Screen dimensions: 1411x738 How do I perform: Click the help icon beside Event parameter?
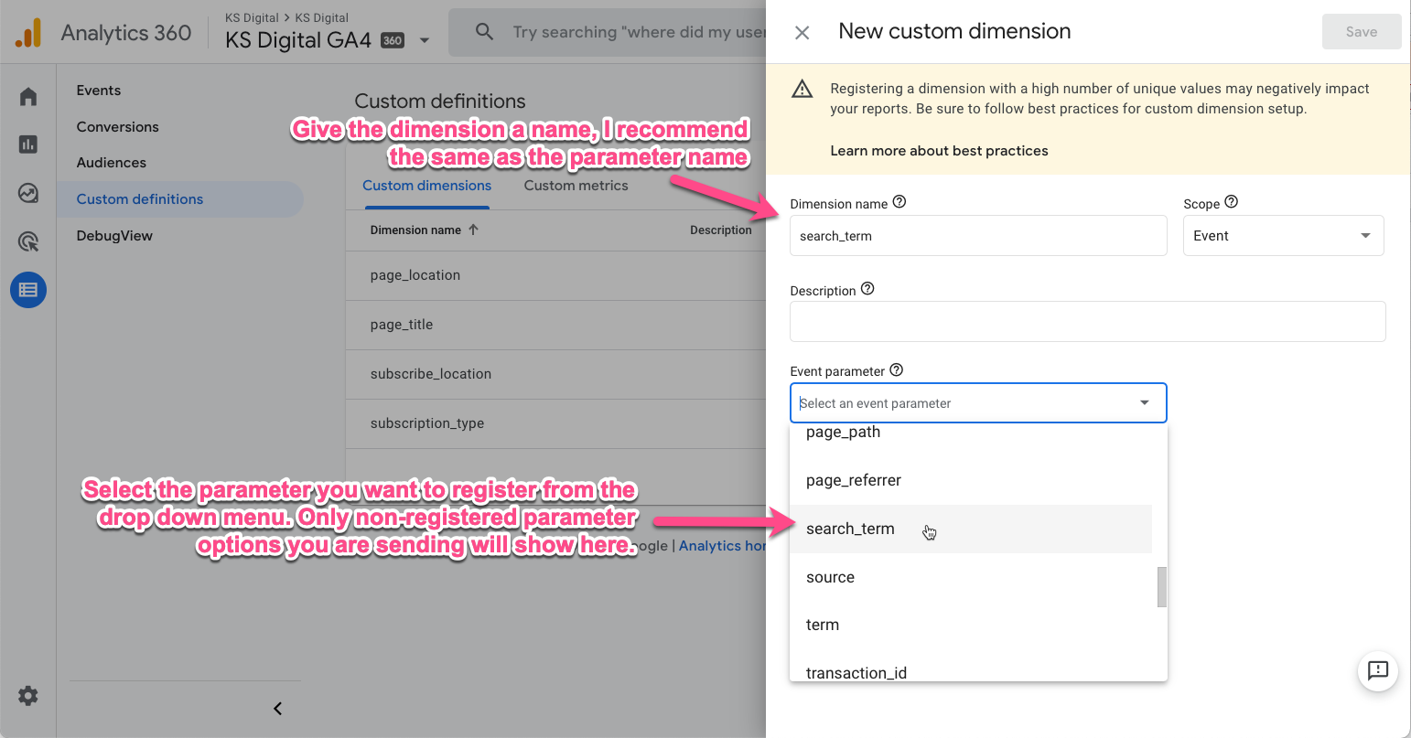coord(897,369)
